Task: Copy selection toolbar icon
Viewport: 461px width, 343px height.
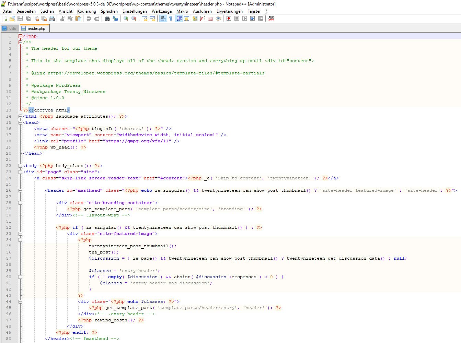Action: pyautogui.click(x=70, y=19)
